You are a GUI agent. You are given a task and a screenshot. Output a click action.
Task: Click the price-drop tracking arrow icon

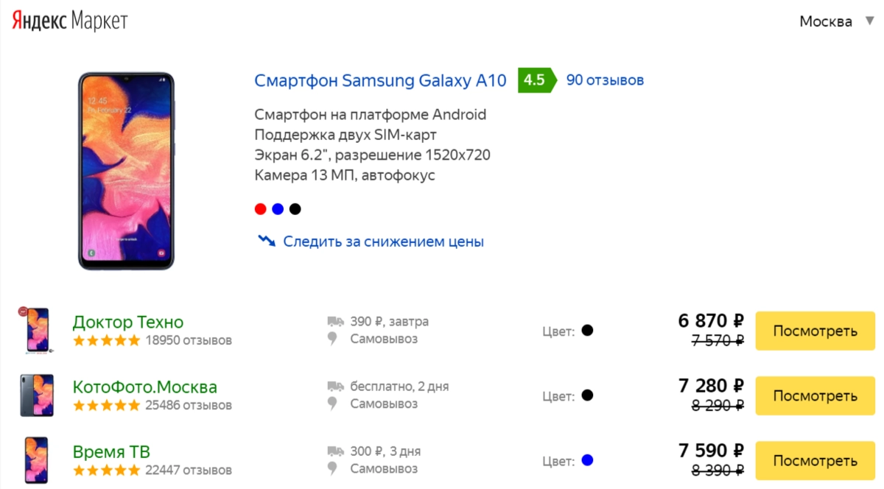[x=266, y=241]
